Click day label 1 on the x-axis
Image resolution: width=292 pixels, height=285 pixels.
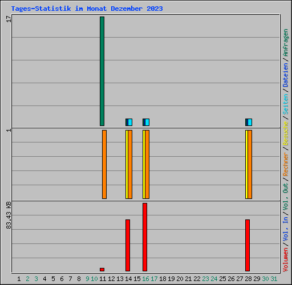tap(19, 279)
